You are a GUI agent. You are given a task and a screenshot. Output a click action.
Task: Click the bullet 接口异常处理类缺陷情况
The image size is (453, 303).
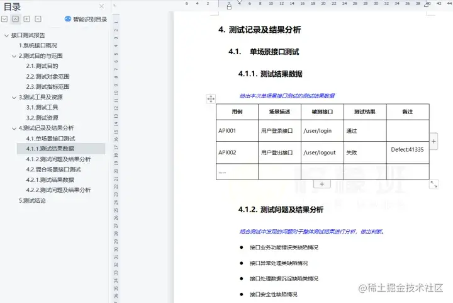pos(279,263)
